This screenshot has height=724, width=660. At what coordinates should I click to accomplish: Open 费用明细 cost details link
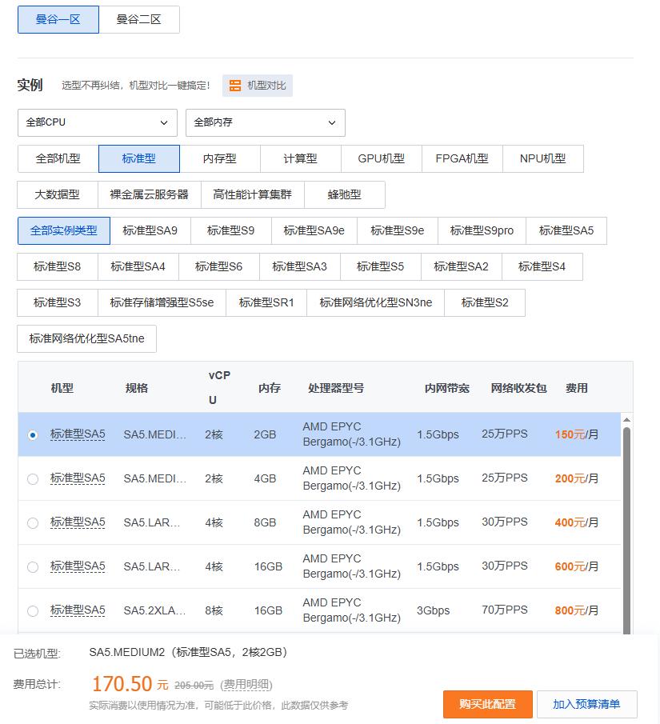tap(246, 685)
